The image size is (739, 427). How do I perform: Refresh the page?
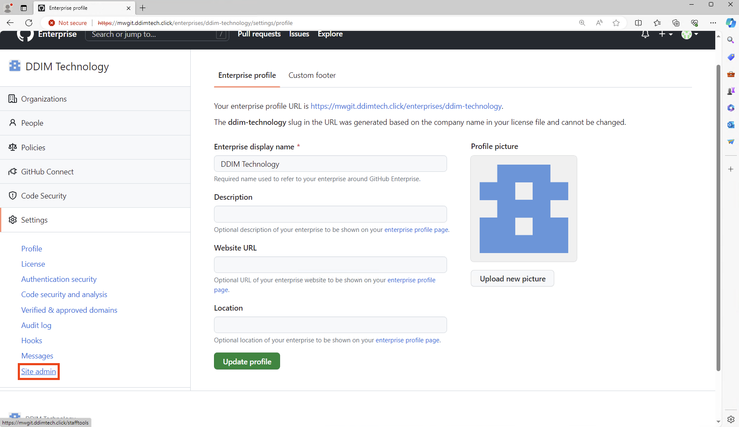[29, 23]
